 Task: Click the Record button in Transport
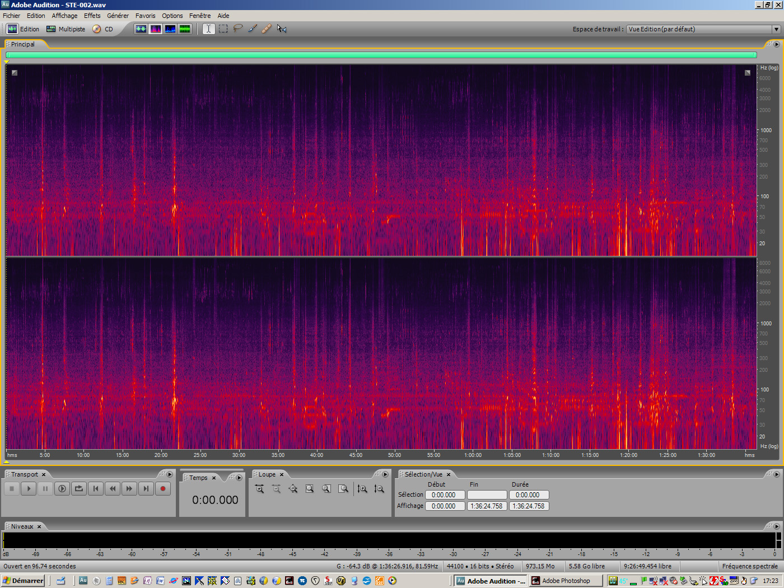(x=163, y=489)
